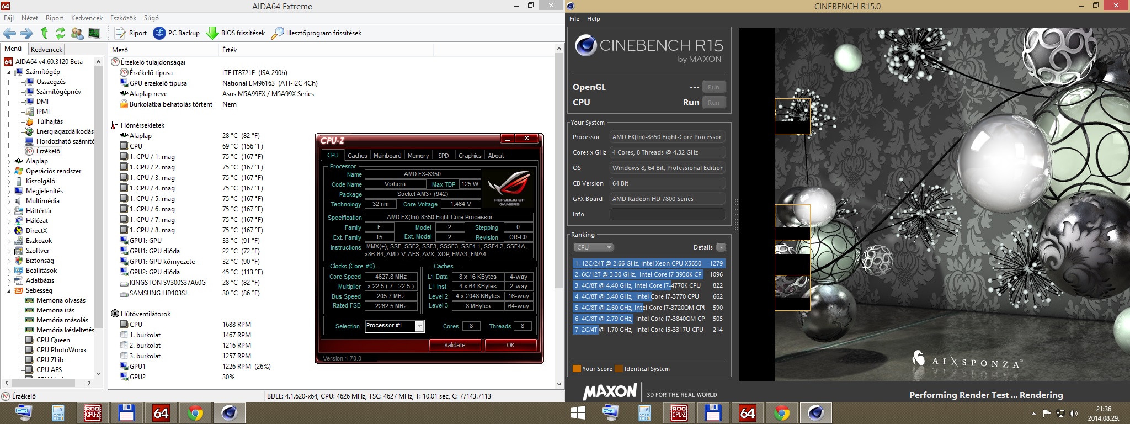
Task: Click the OK button in CPU-Z
Action: (x=510, y=345)
